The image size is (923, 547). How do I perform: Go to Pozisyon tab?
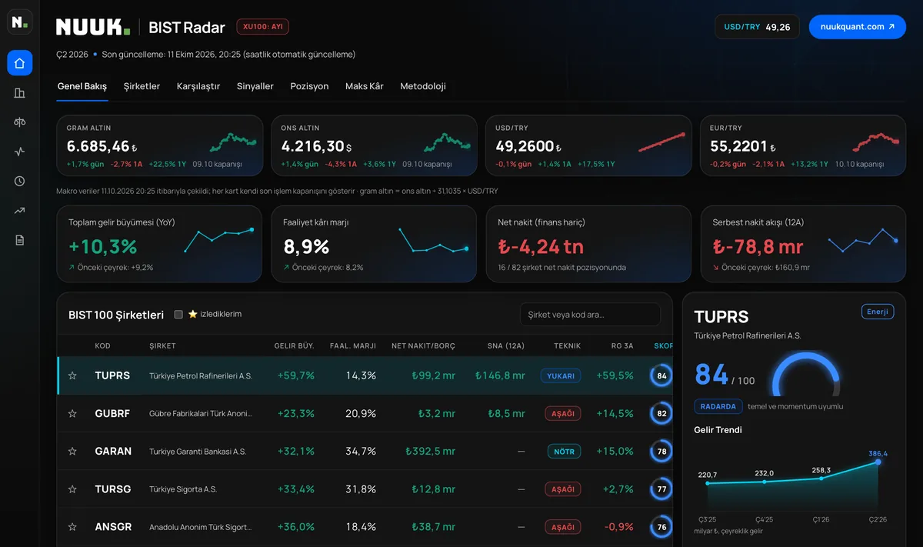(309, 86)
